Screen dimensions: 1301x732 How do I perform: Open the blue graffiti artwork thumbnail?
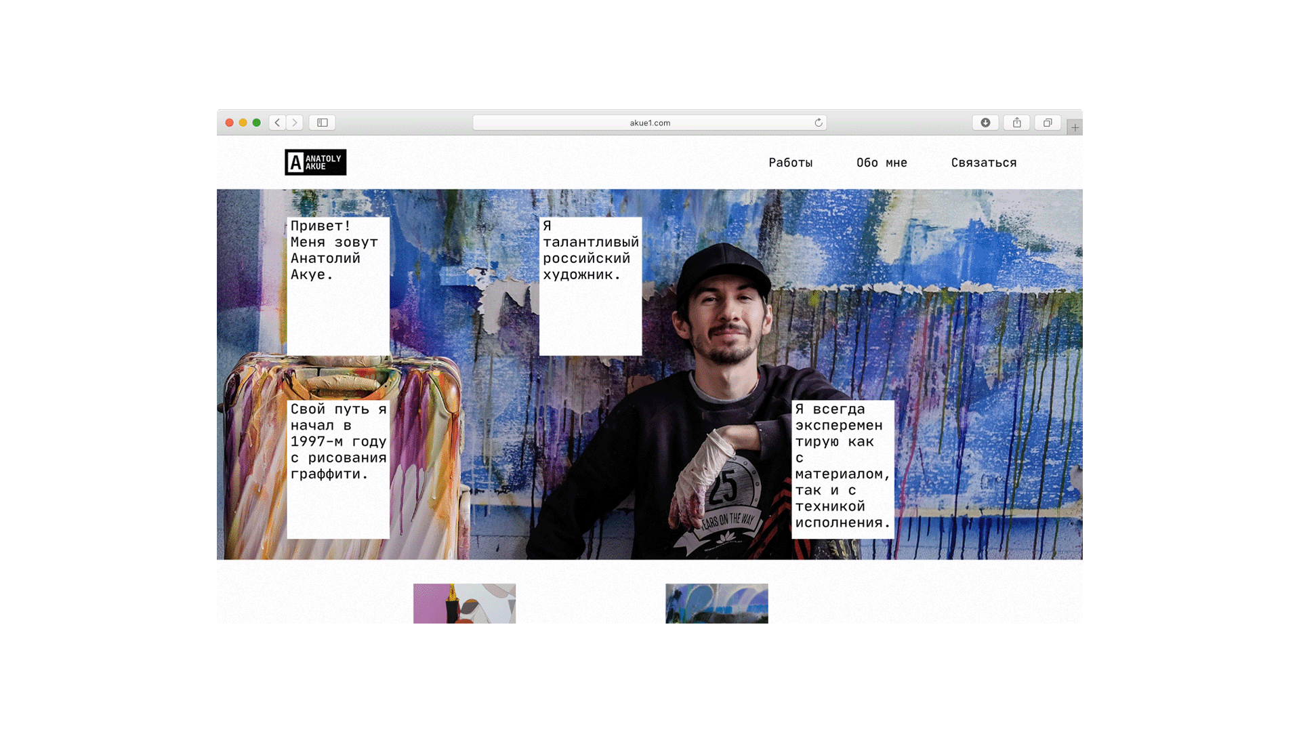click(x=716, y=603)
